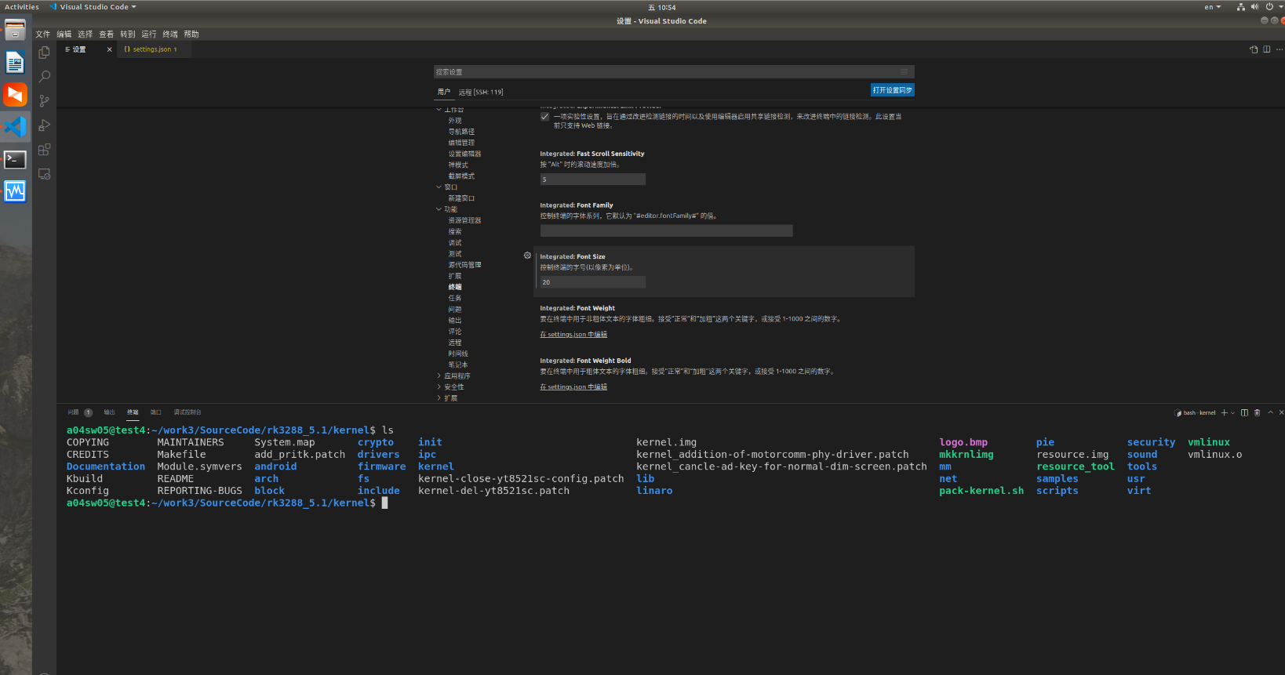The image size is (1285, 675).
Task: Open the network status icon in top bar
Action: (x=1240, y=7)
